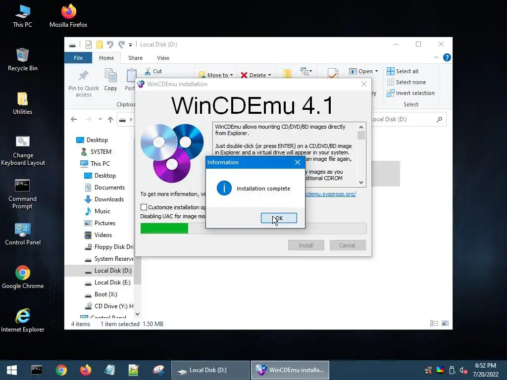Open the File tab in Explorer
Screen dimensions: 507x380
(x=78, y=58)
